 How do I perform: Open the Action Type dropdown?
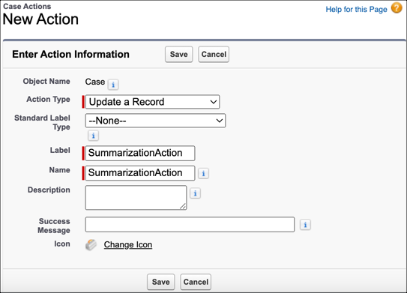(x=152, y=102)
